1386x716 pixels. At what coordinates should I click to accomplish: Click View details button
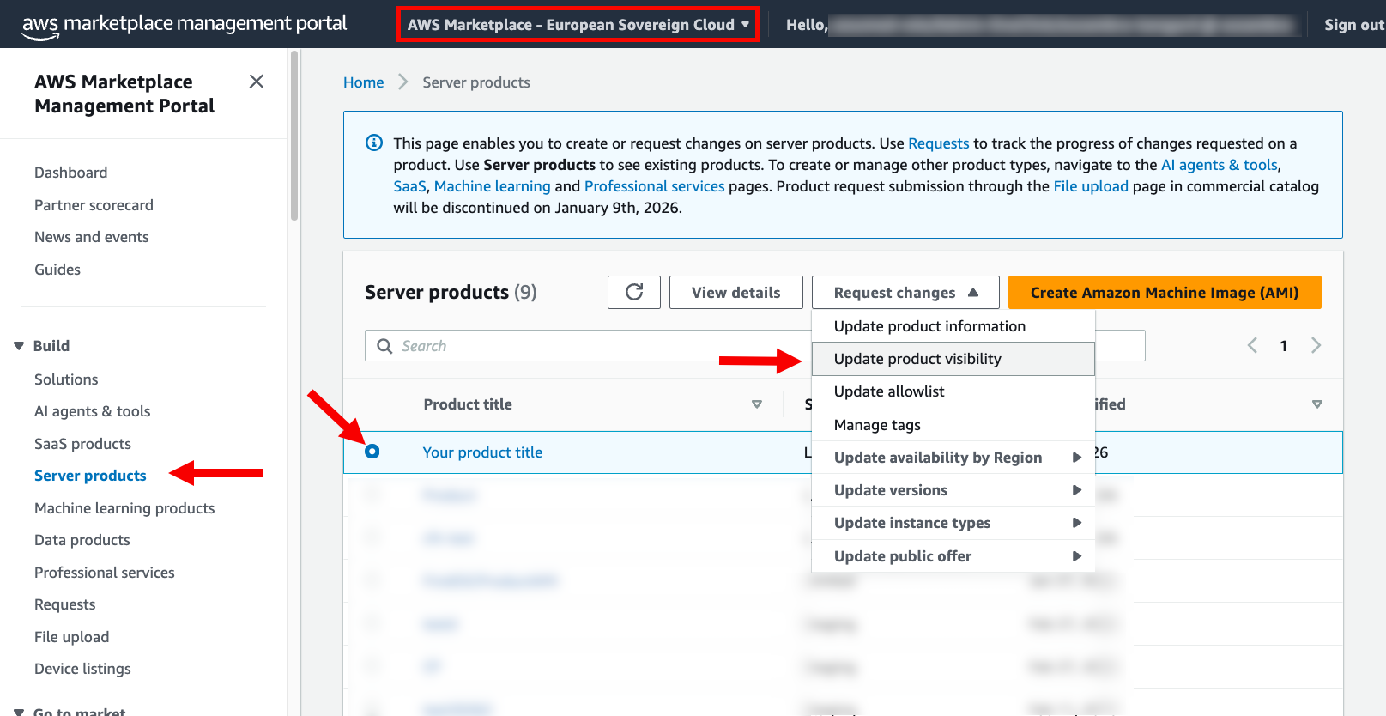coord(735,293)
